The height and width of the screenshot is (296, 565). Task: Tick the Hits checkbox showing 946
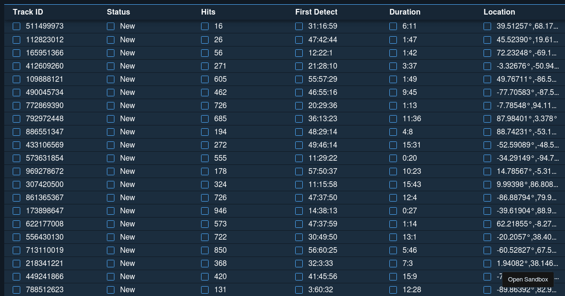[x=205, y=210]
